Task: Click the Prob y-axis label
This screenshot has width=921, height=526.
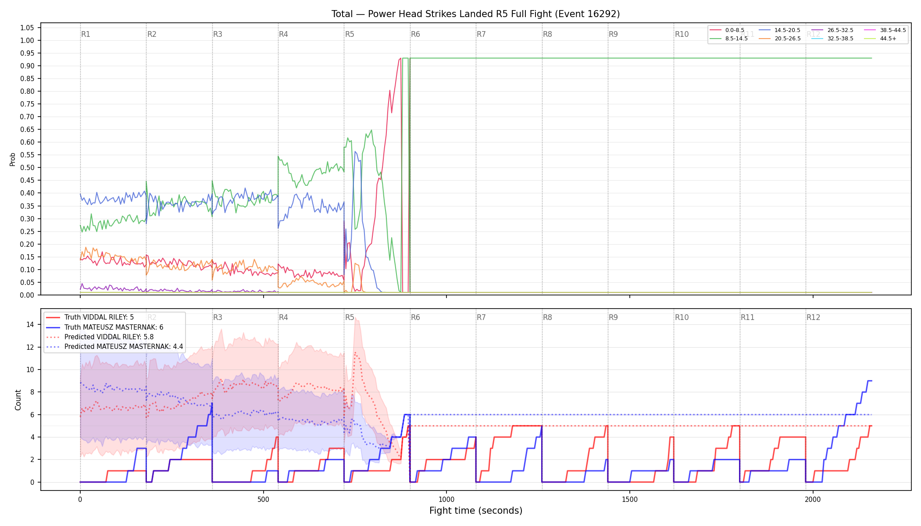Action: pos(13,159)
